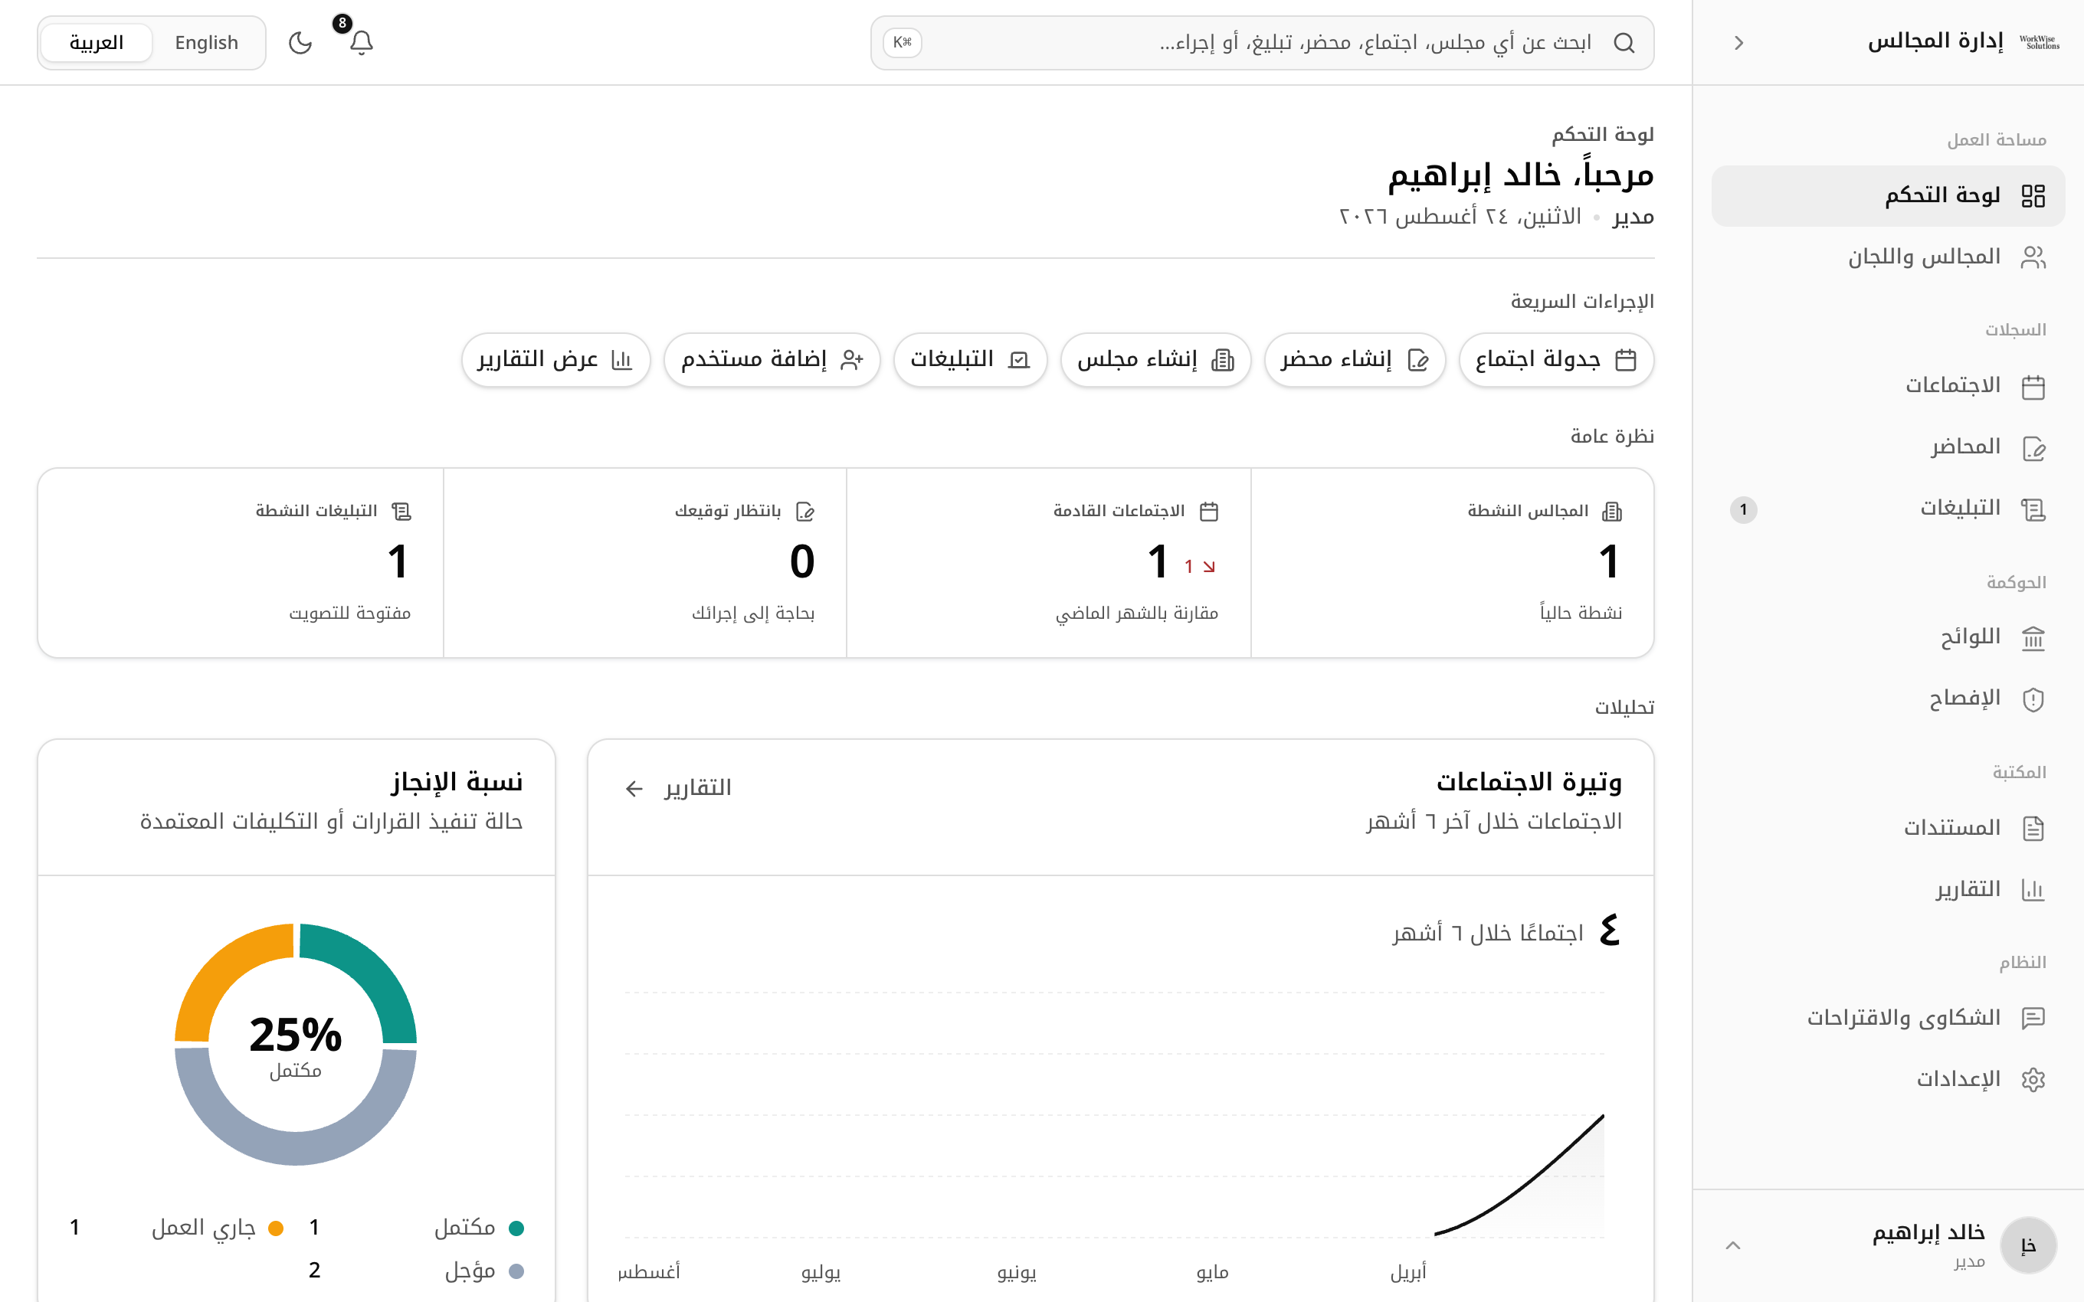
Task: Open التقارير in the sidebar
Action: point(1888,888)
